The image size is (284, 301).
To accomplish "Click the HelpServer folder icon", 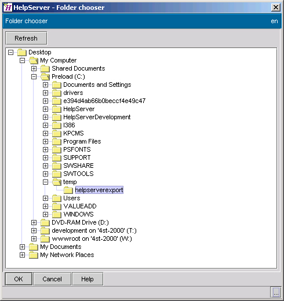I will [x=57, y=109].
